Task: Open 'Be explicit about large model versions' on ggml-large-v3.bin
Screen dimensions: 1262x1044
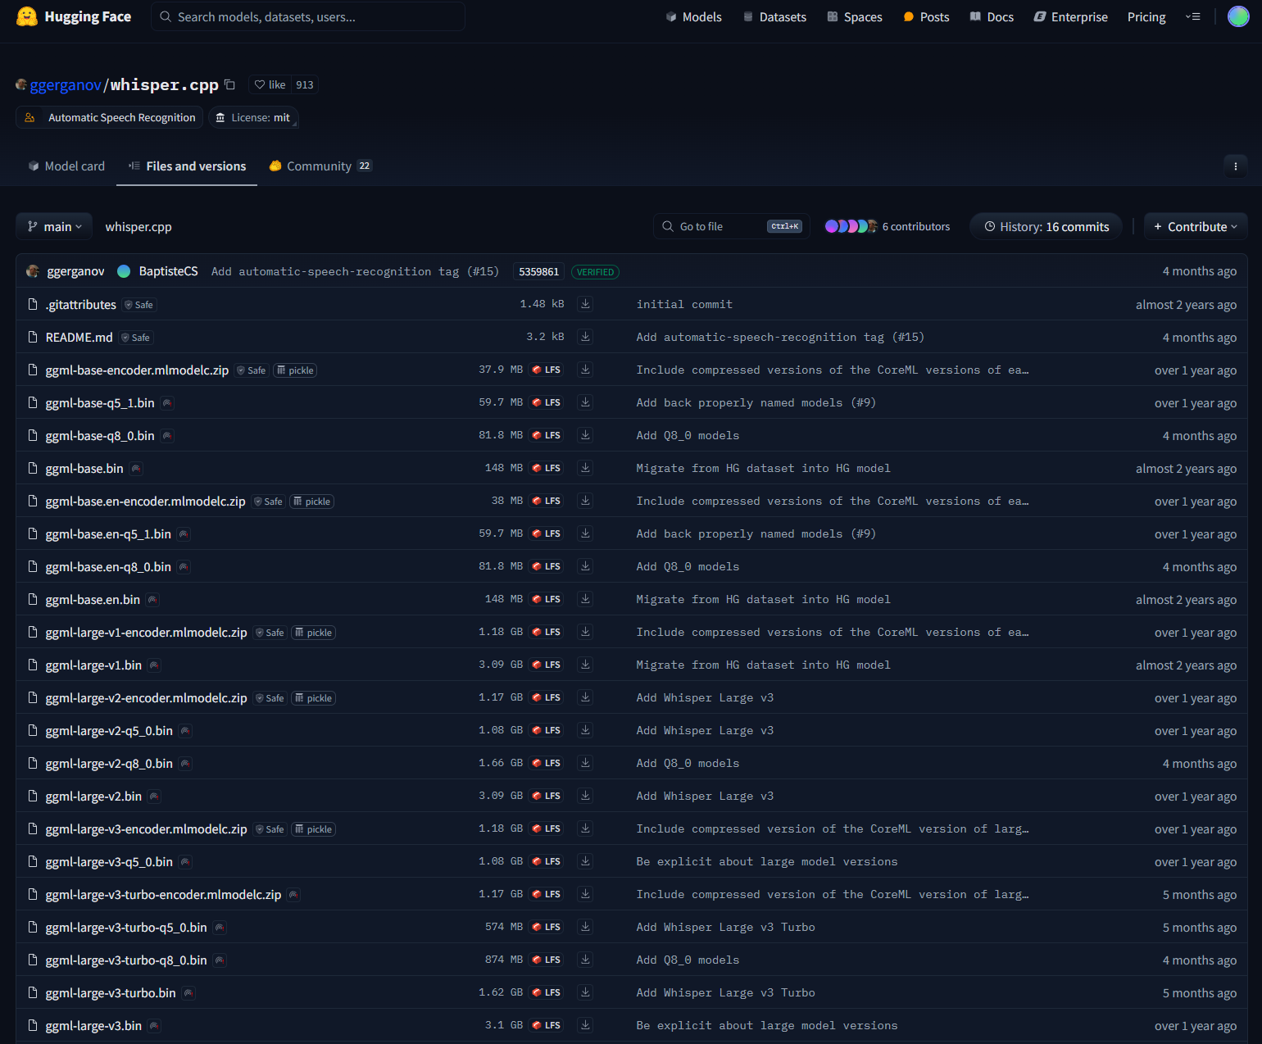Action: (x=767, y=1025)
